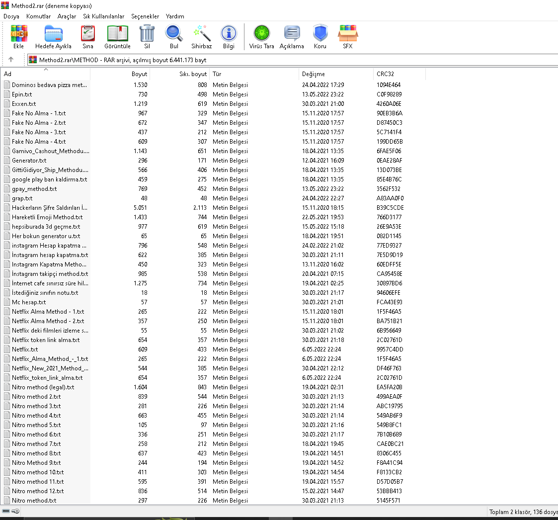Viewport: 558px width, 520px height.
Task: Open the Görüntüle view icon
Action: coord(117,34)
